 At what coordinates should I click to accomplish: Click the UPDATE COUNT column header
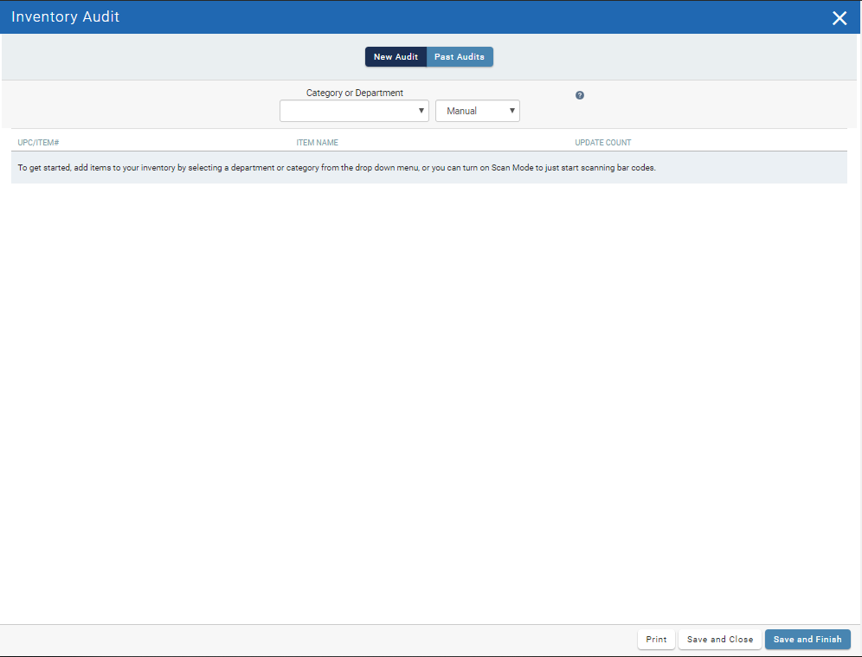[x=603, y=142]
